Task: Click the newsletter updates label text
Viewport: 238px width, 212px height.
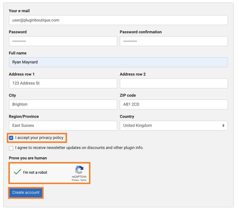Action: coord(79,148)
